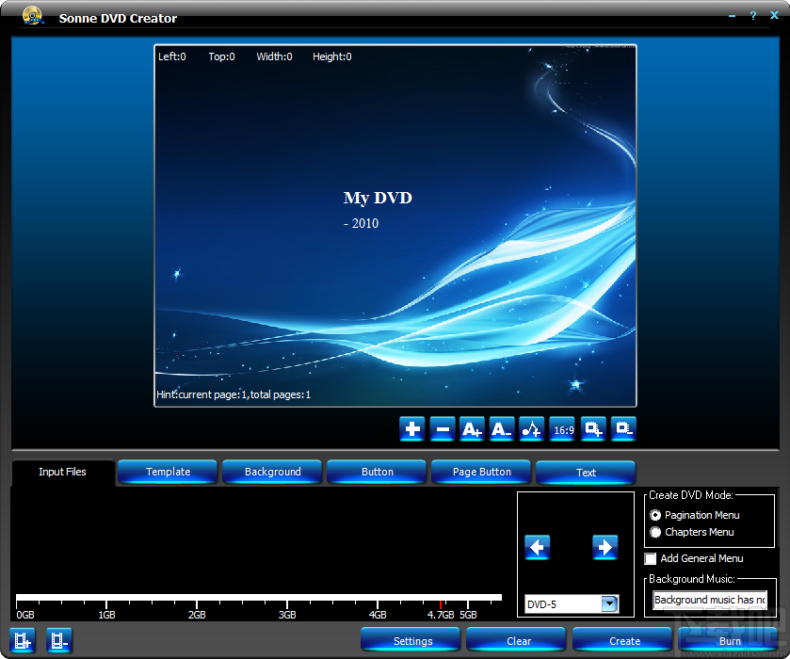Enable the Add General Menu checkbox

click(650, 558)
